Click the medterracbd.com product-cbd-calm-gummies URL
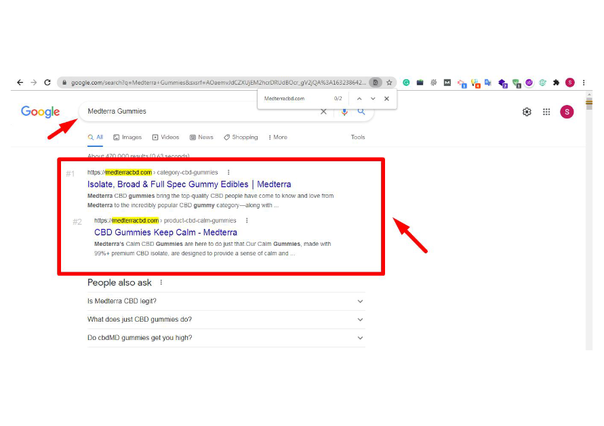The image size is (604, 426). click(x=165, y=221)
